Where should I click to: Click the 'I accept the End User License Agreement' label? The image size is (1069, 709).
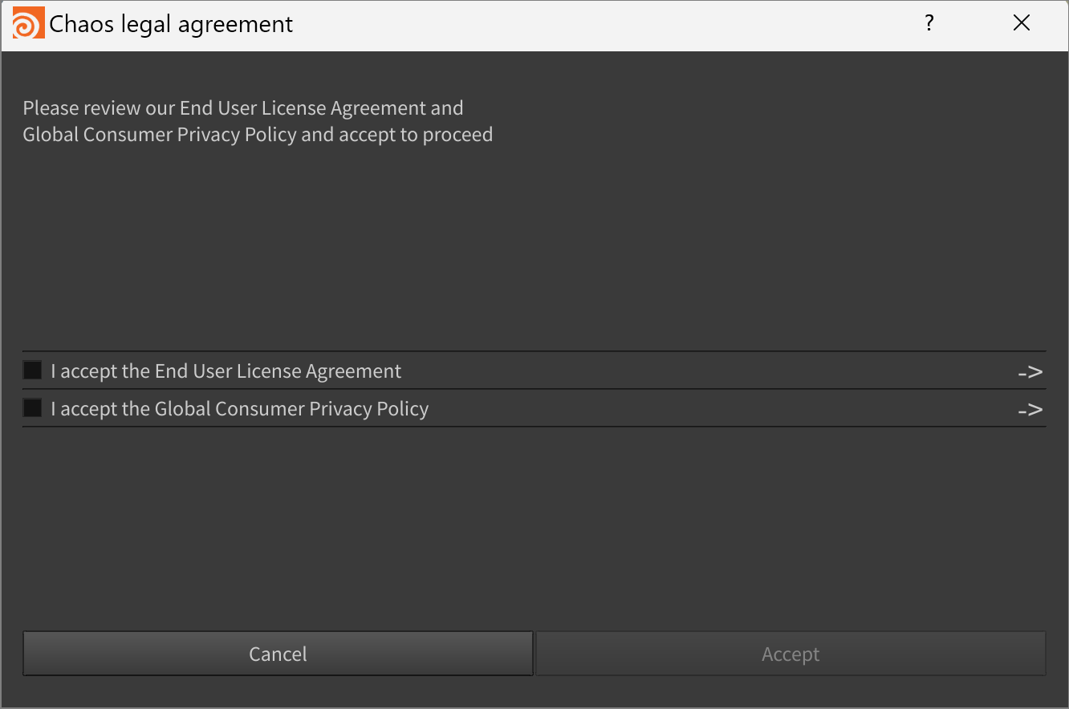pyautogui.click(x=226, y=371)
